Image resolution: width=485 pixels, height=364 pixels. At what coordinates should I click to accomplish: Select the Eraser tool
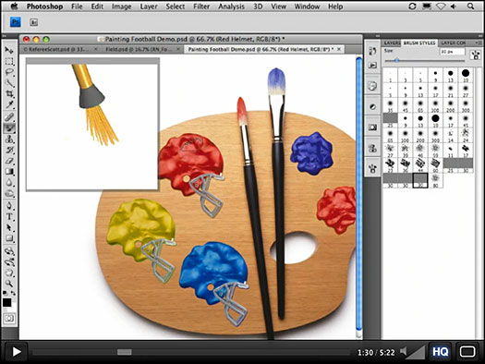tap(9, 161)
